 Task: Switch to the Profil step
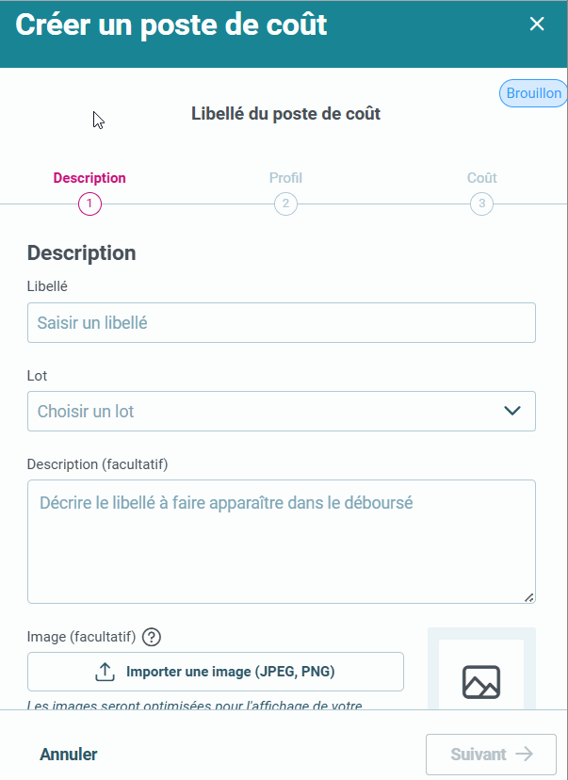[285, 178]
